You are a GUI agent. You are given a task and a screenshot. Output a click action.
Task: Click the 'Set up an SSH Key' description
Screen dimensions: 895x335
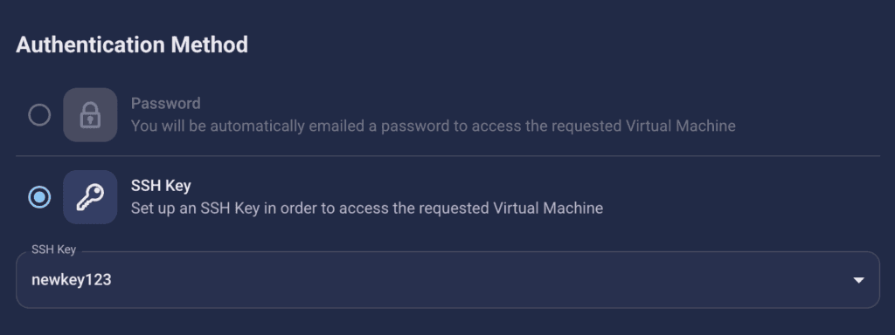[x=367, y=208]
